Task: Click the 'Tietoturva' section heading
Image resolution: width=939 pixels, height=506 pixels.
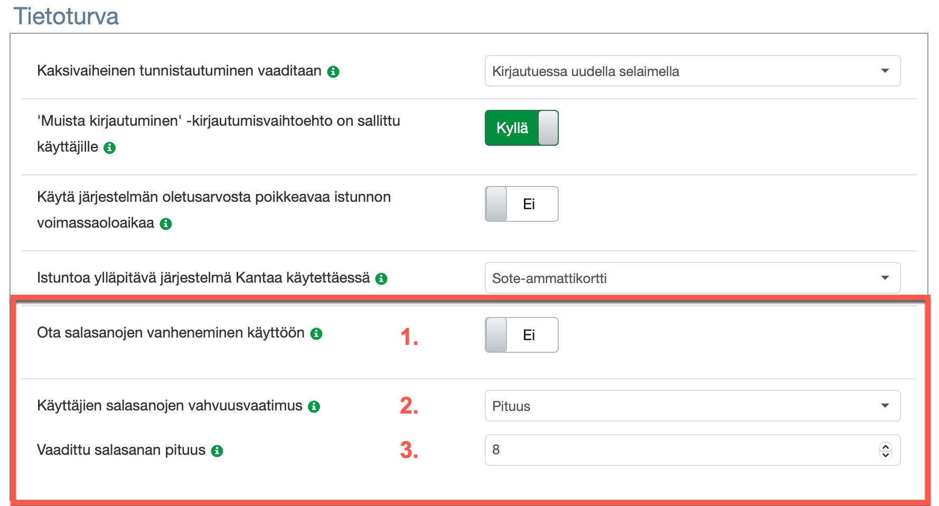Action: (66, 16)
